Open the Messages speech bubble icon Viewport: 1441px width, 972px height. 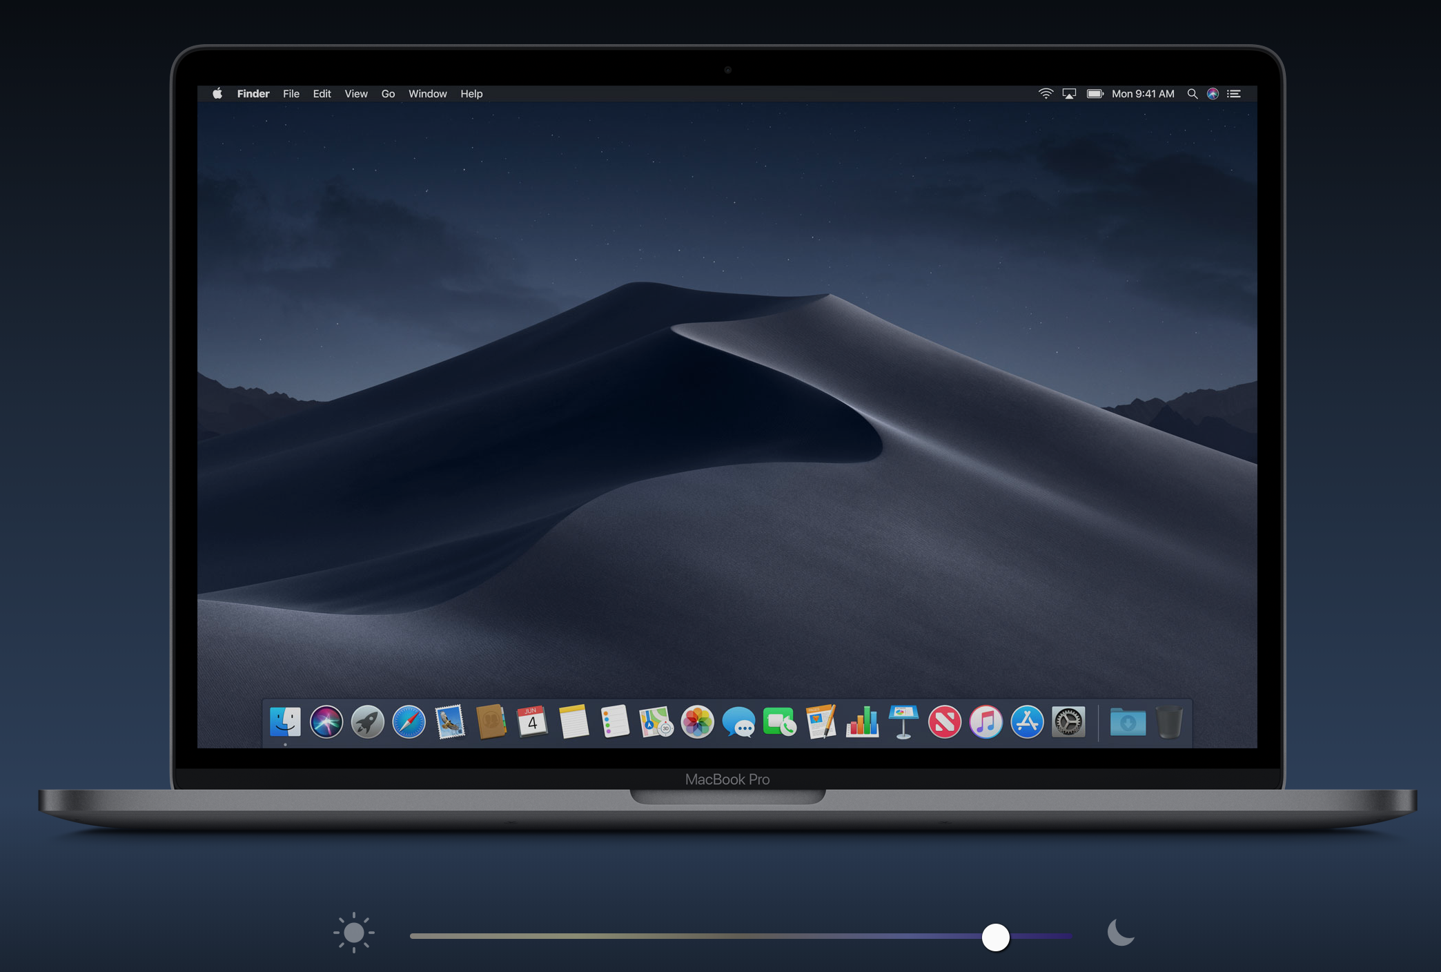738,723
